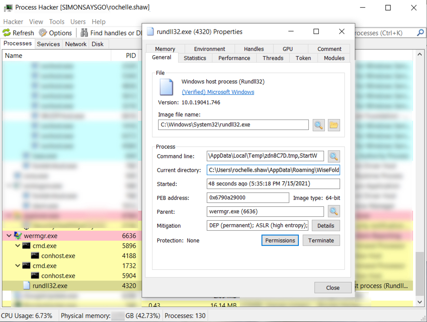This screenshot has height=322, width=427.
Task: Click the rundll32.exe file icon in list
Action: [x=26, y=285]
